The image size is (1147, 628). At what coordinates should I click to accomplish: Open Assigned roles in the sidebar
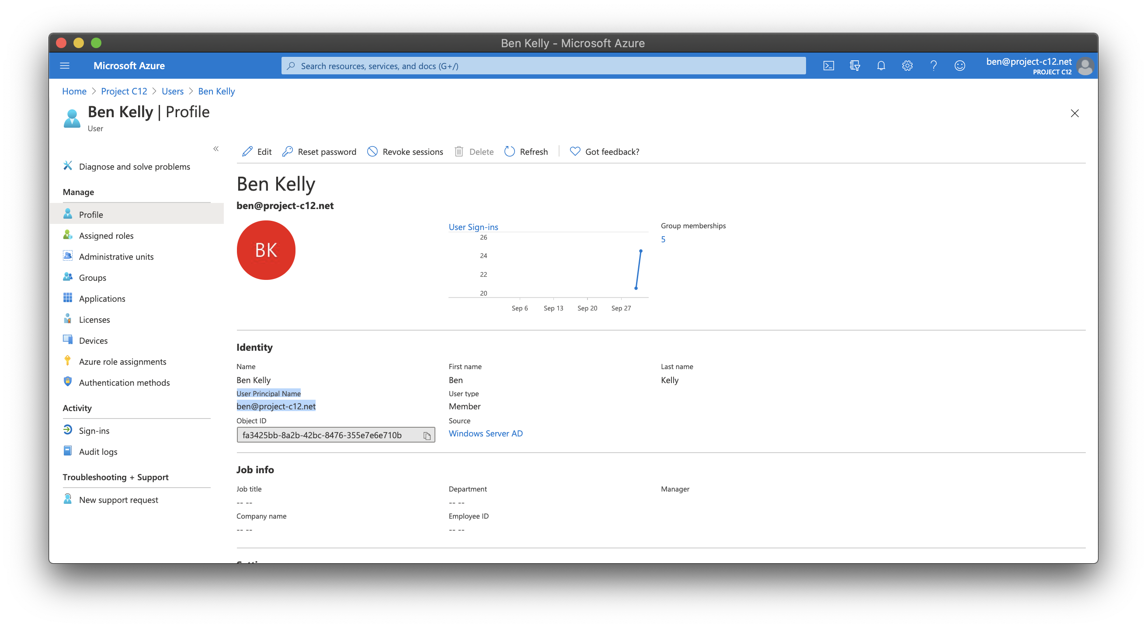click(106, 236)
